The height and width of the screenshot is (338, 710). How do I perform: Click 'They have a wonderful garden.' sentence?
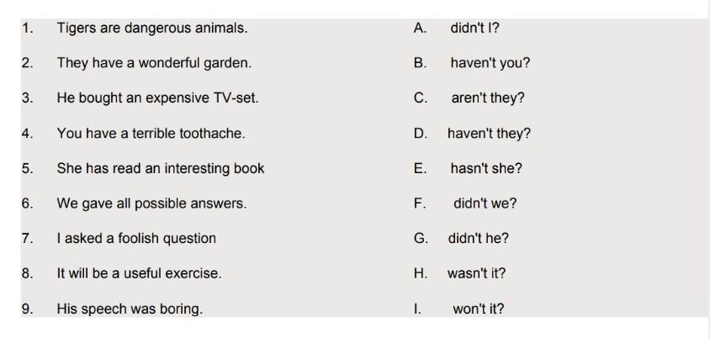154,63
